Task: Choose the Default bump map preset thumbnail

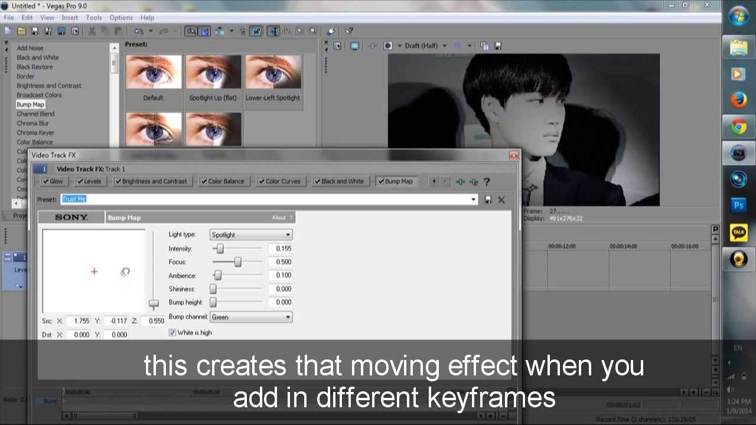Action: click(153, 73)
